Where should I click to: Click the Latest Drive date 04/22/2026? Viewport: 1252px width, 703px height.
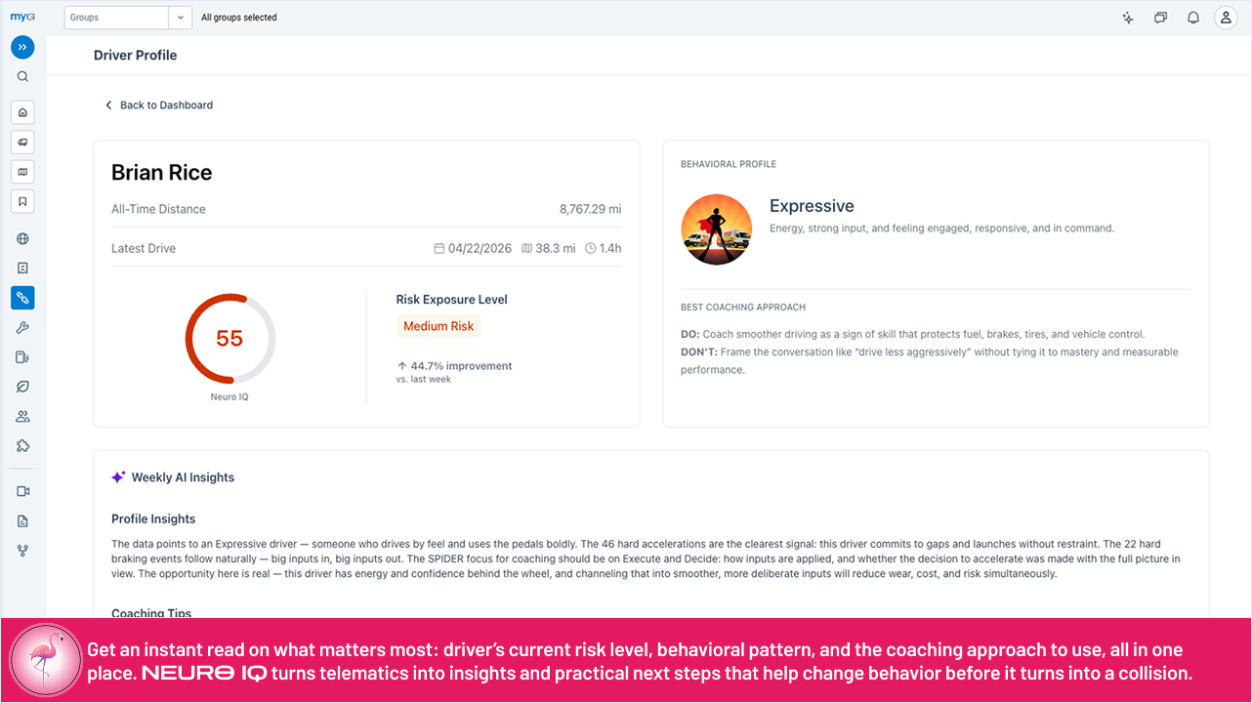coord(480,249)
